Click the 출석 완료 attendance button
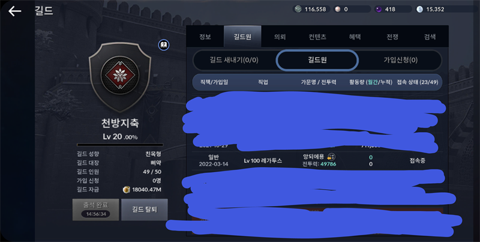This screenshot has width=480, height=242. pos(95,210)
